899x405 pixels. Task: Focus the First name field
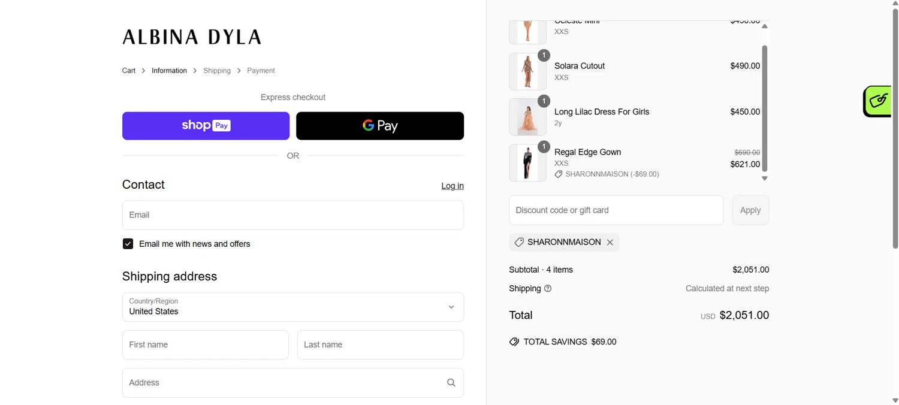point(206,345)
